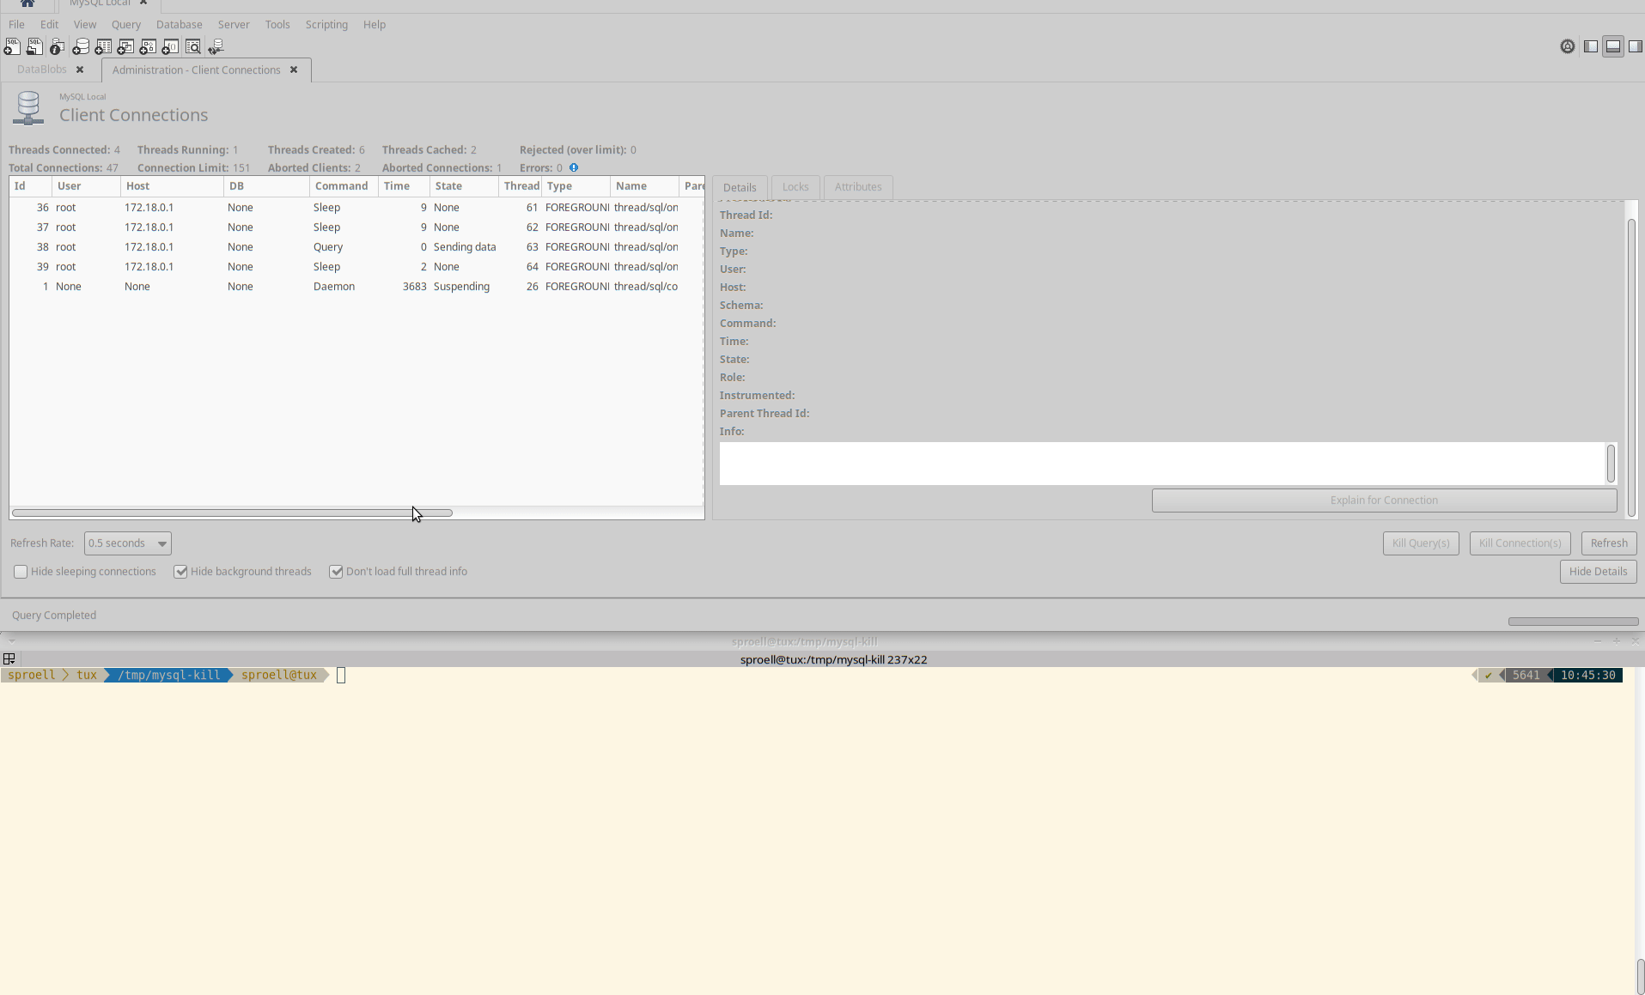Toggle the left sidebar panel icon
1645x995 pixels.
coord(1591,46)
